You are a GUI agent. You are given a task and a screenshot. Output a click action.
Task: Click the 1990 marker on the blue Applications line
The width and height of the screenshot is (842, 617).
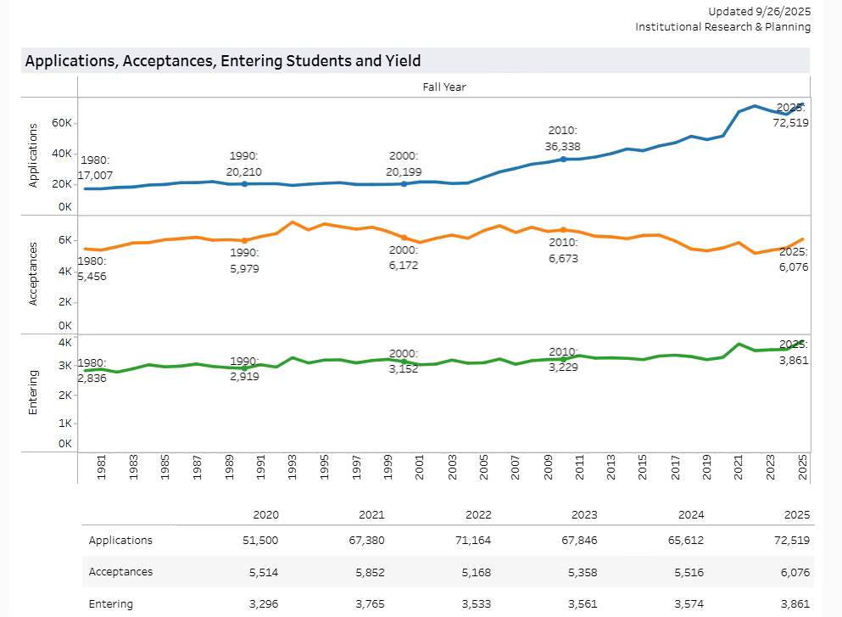244,184
